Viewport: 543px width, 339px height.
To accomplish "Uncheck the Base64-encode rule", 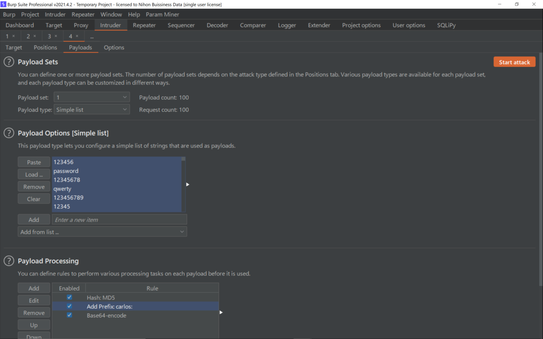I will pyautogui.click(x=69, y=315).
